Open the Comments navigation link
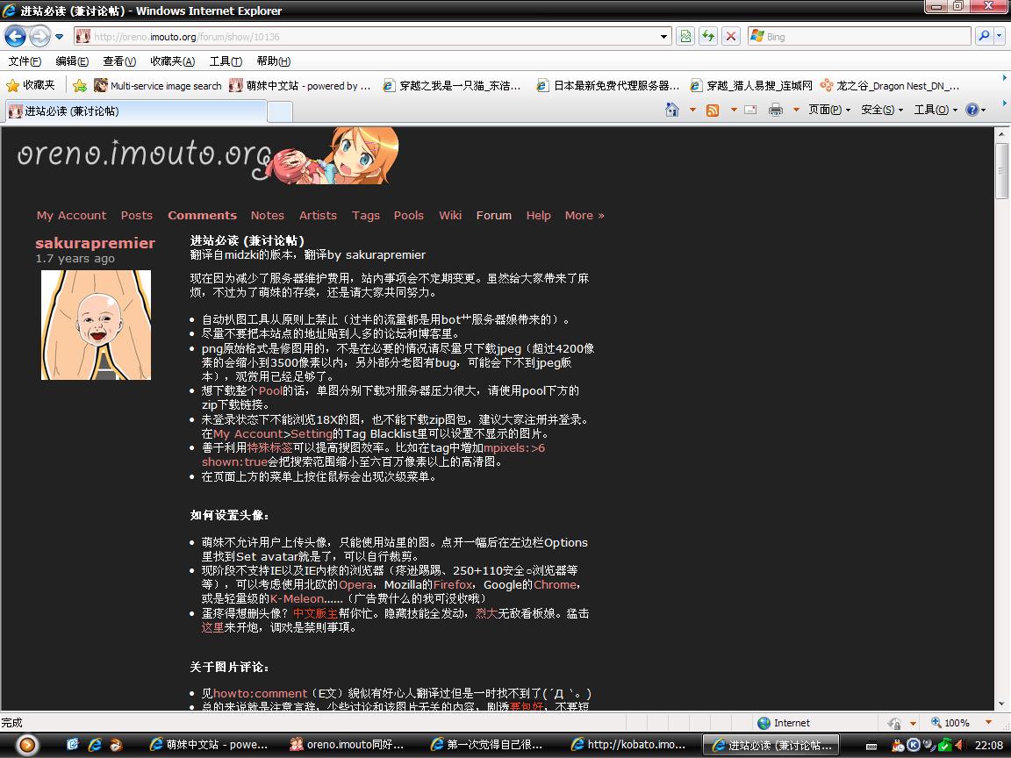 pos(203,215)
